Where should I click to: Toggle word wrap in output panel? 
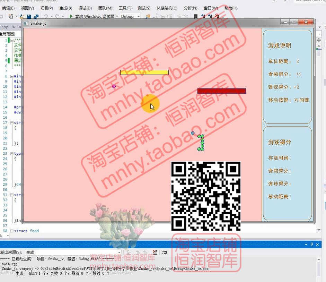[x=165, y=253]
